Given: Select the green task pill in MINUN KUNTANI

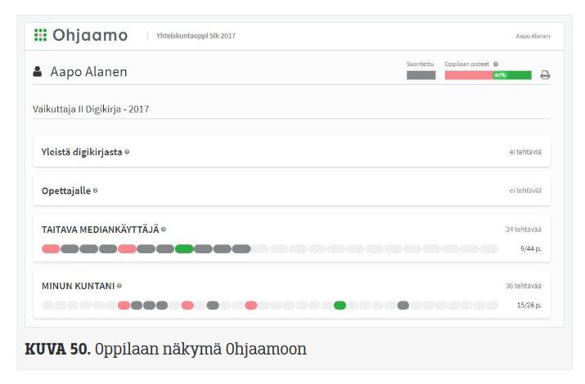Looking at the screenshot, I should coord(340,305).
